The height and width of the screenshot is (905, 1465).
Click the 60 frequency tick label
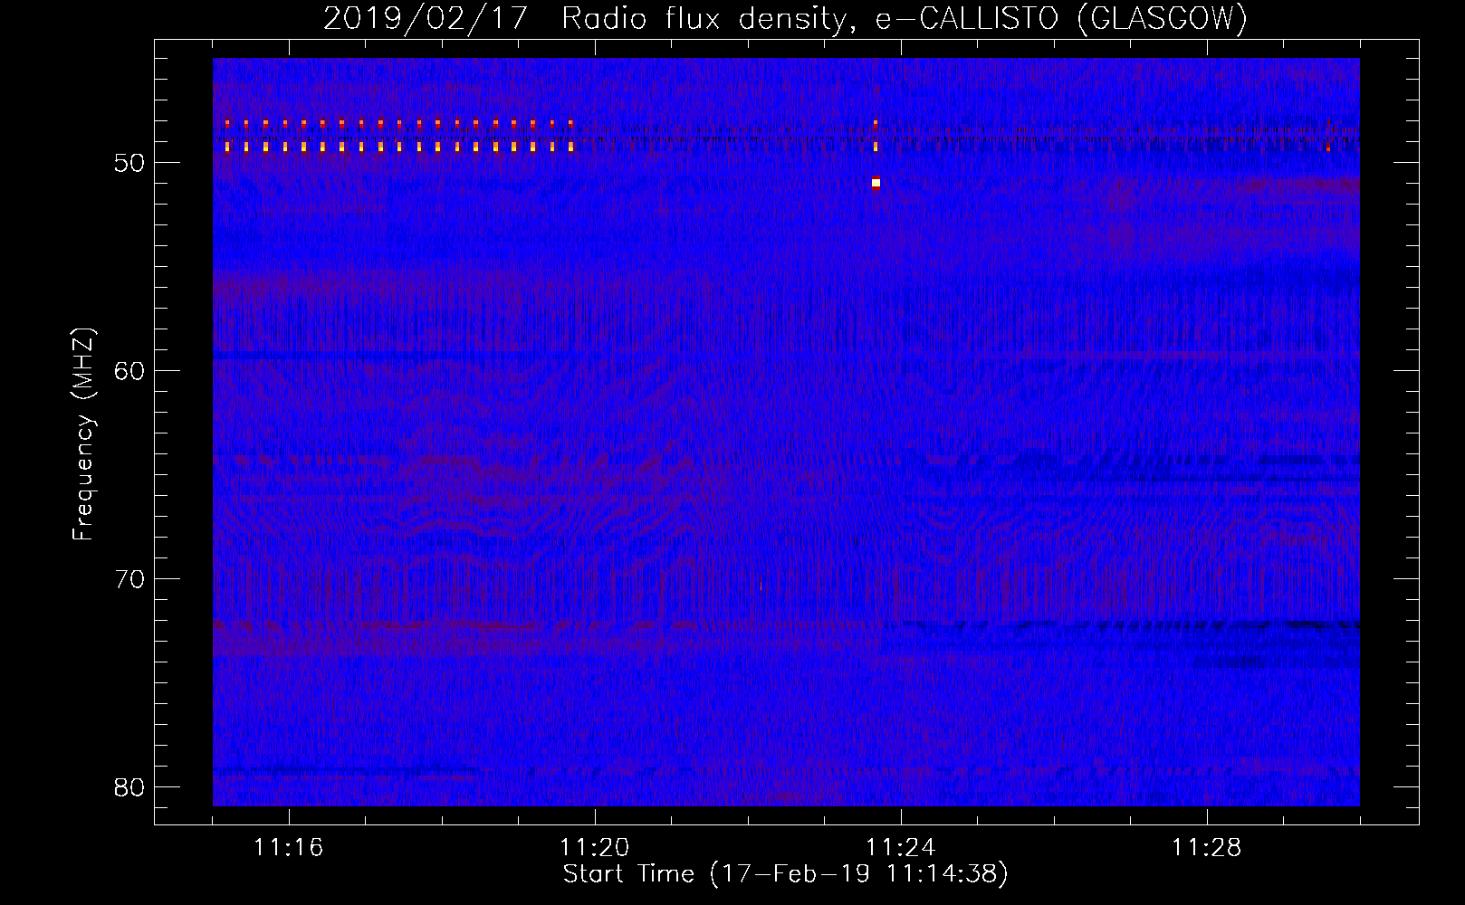pyautogui.click(x=130, y=371)
